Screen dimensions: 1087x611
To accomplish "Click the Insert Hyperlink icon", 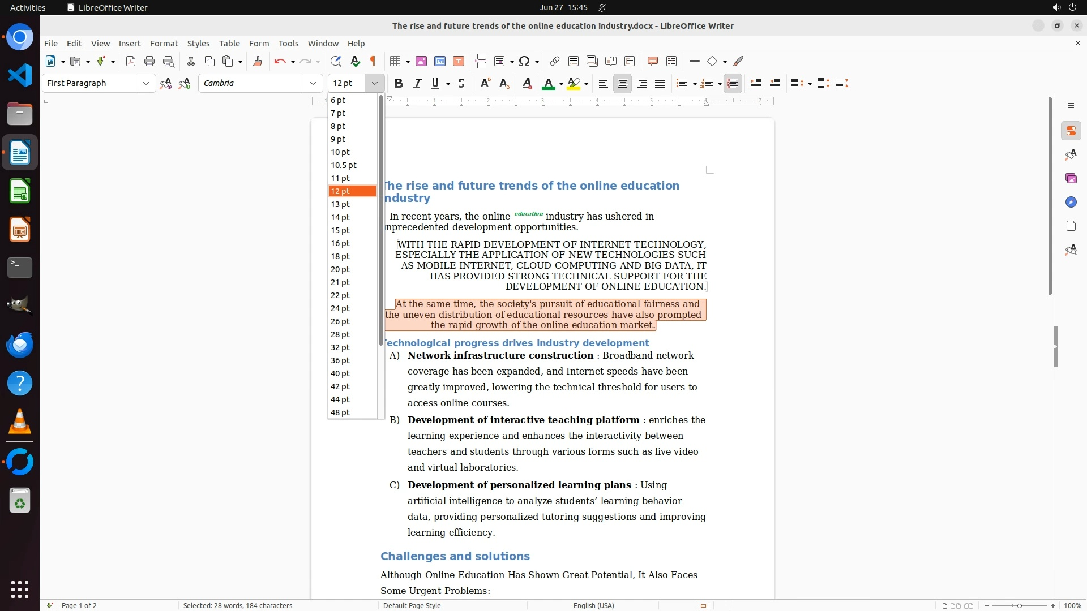I will (555, 61).
